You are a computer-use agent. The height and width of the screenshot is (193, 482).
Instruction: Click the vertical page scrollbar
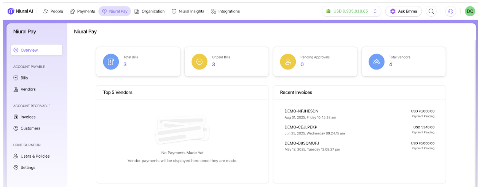(x=475, y=114)
